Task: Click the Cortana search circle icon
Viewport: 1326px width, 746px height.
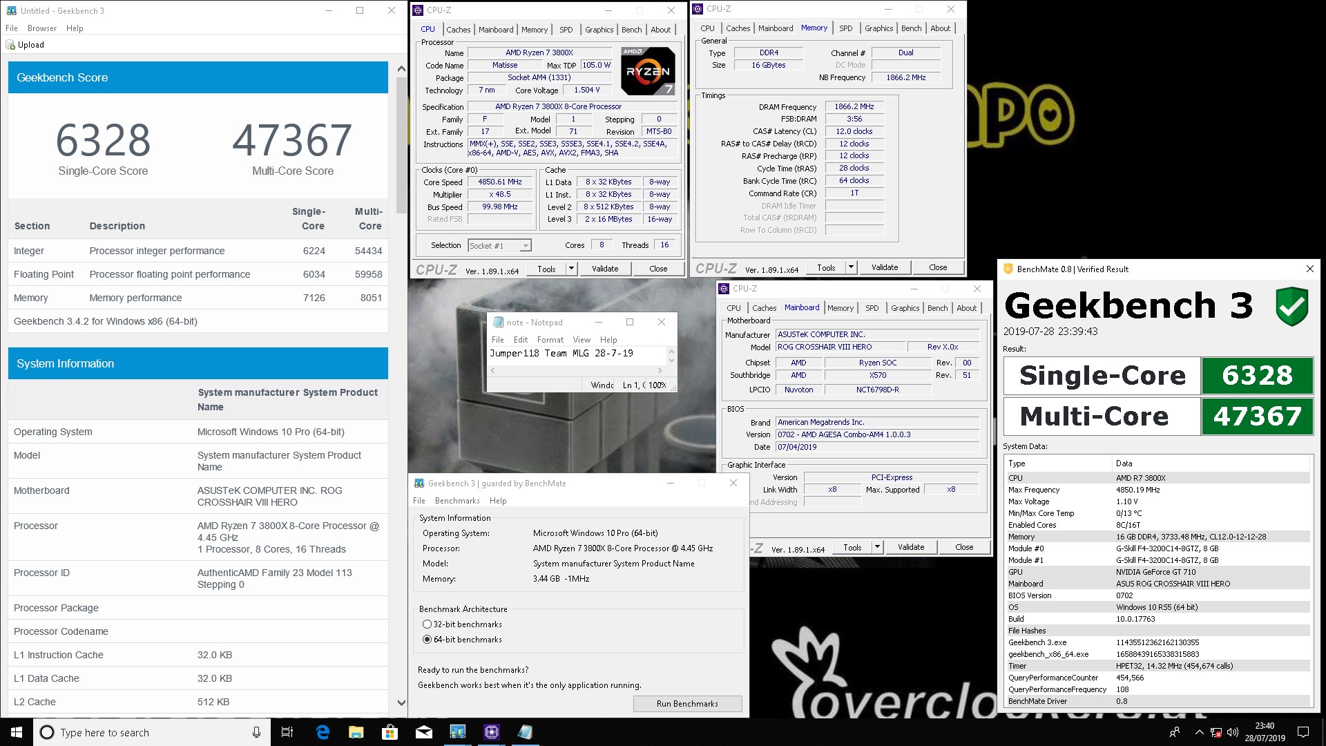Action: 47,732
